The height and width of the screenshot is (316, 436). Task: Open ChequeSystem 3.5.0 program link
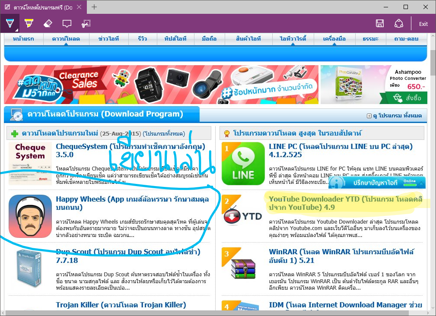click(130, 151)
